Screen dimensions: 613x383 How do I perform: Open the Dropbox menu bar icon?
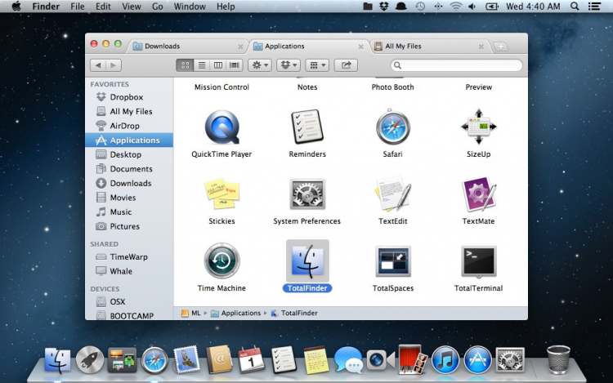(x=384, y=7)
